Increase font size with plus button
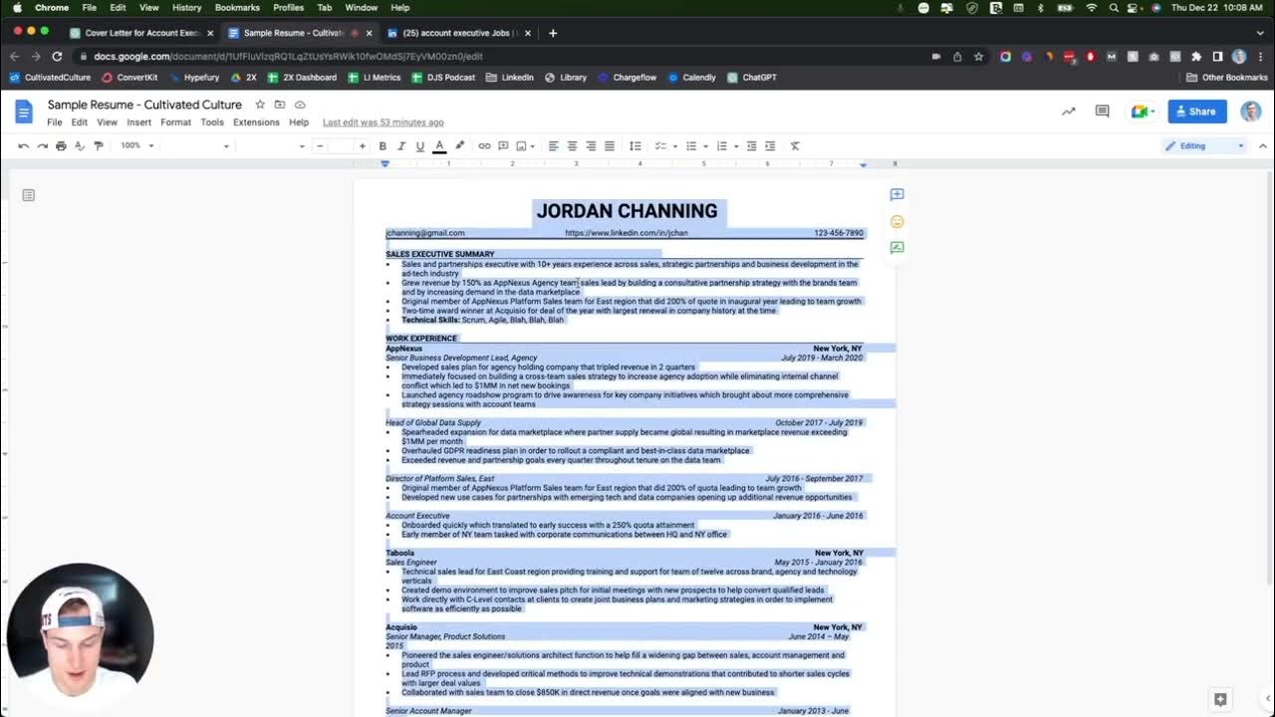Viewport: 1275px width, 717px height. [x=363, y=146]
